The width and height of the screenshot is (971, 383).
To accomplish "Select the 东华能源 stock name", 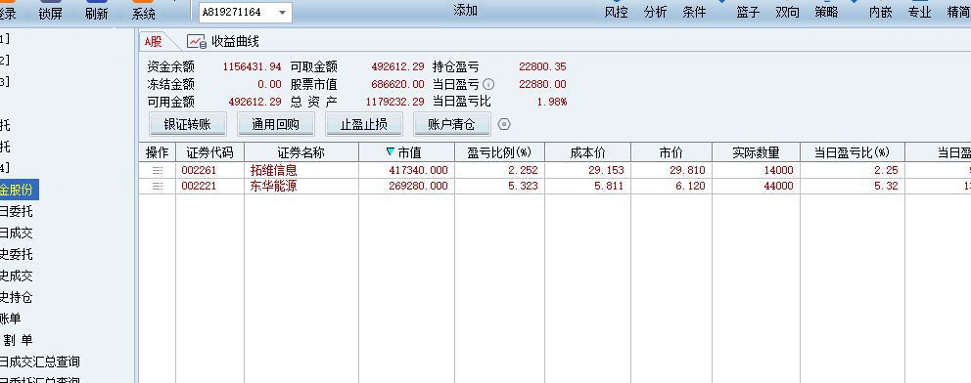I will [274, 186].
